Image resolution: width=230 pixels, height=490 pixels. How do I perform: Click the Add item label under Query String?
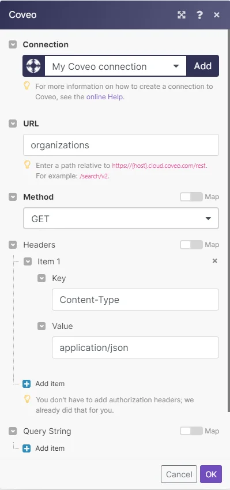click(x=50, y=448)
